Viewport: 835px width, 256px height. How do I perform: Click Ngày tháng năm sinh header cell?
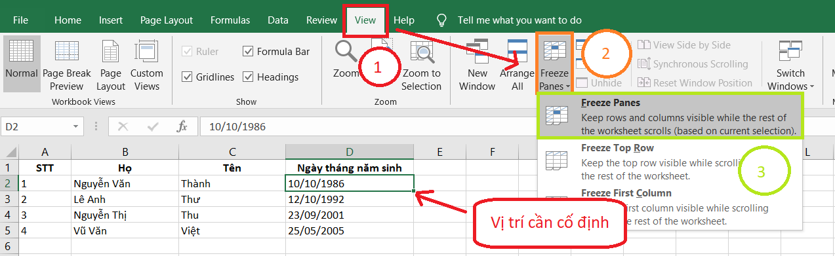pos(350,168)
